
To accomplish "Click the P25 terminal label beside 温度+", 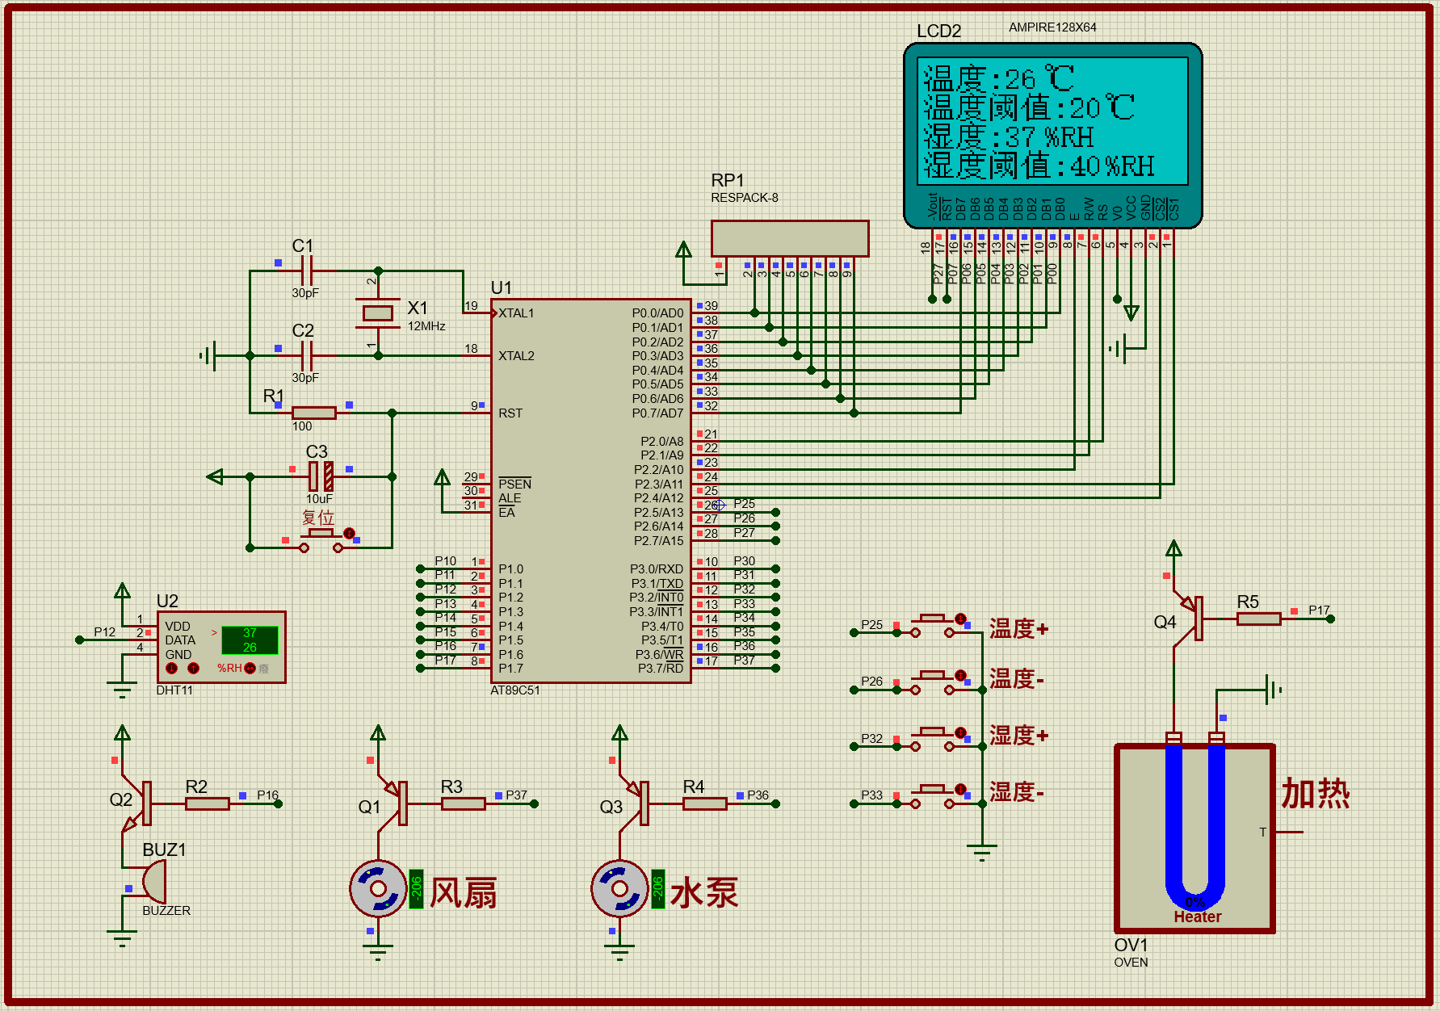I will pos(872,625).
